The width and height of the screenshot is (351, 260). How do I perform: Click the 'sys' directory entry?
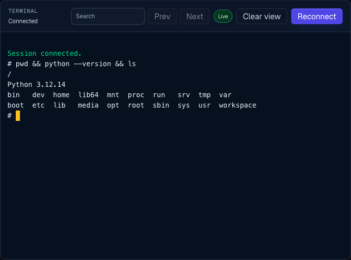pos(184,106)
